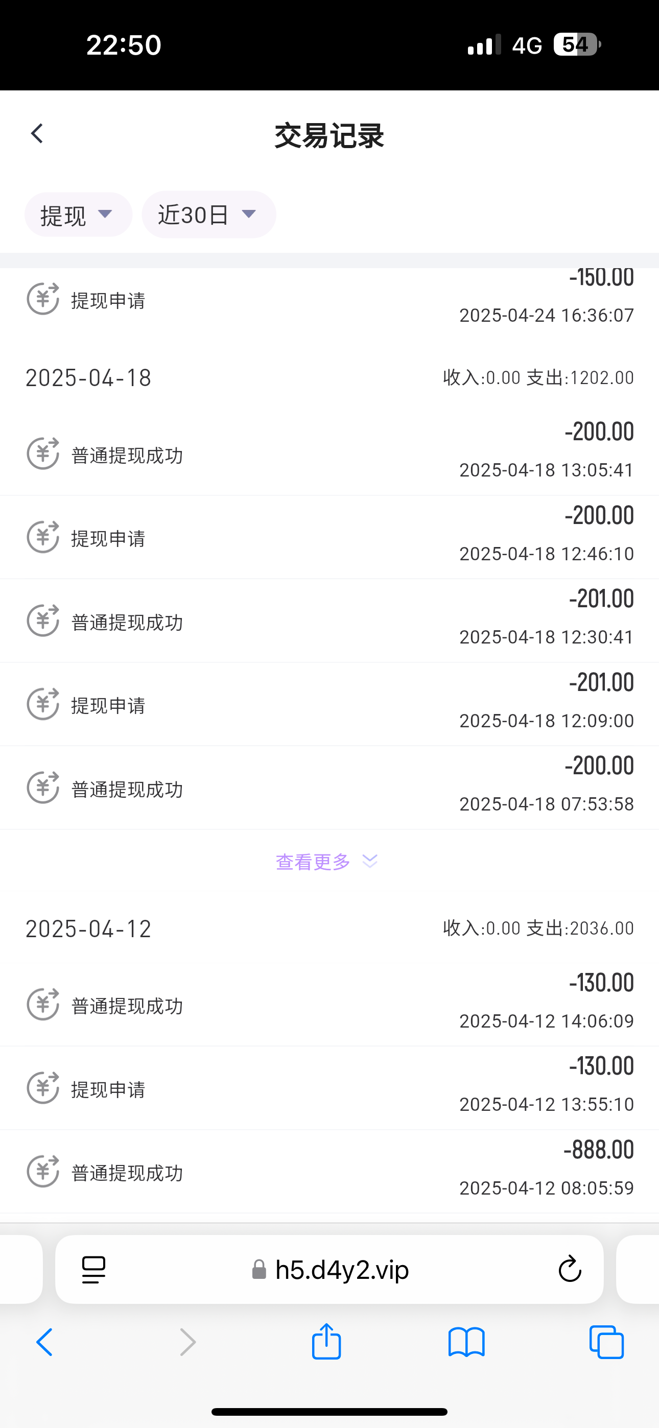Select the -888.00 withdrawal record

coord(329,1171)
